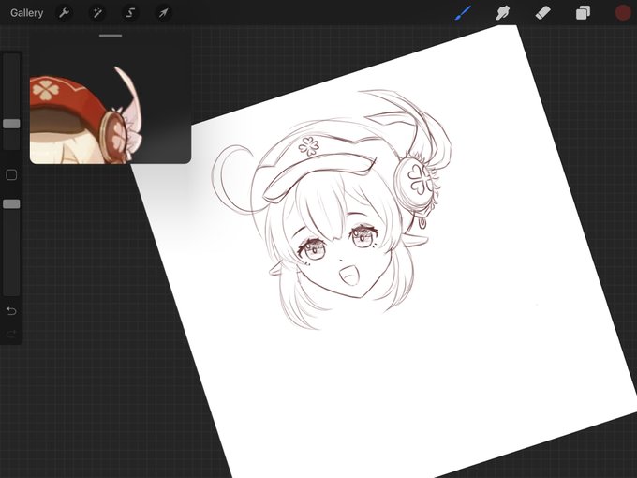Click the reference window grab handle bar
The image size is (637, 478).
(x=111, y=36)
